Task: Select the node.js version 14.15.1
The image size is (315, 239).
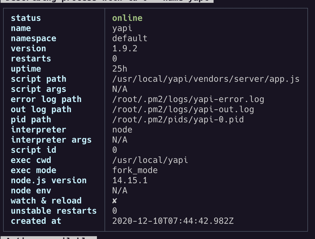Action: pyautogui.click(x=130, y=180)
